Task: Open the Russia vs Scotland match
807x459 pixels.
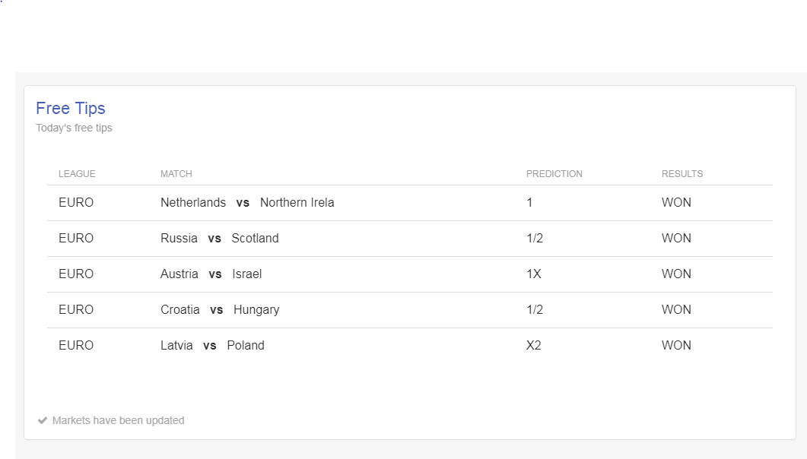Action: pos(410,239)
